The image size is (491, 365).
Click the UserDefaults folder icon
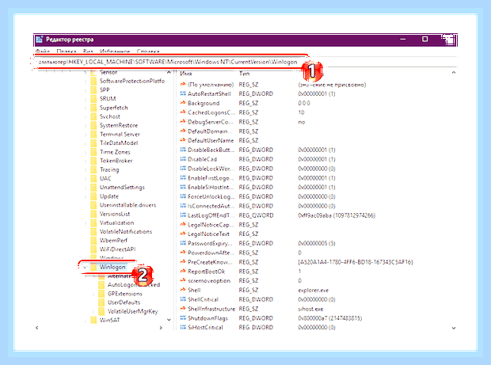pyautogui.click(x=101, y=302)
